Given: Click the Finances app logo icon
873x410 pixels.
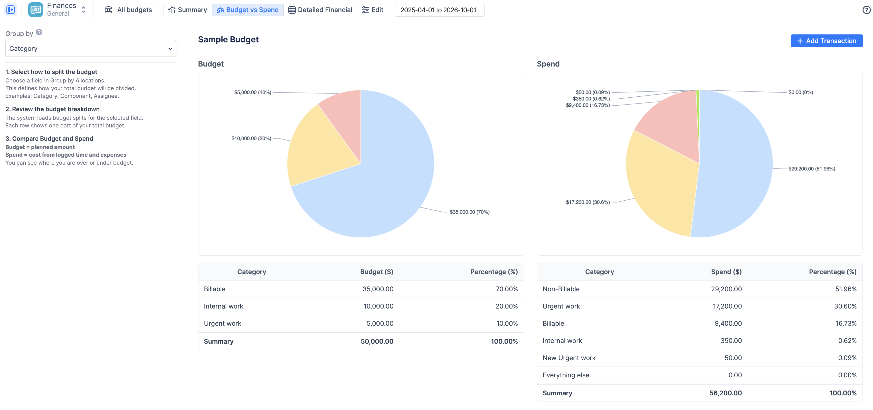Looking at the screenshot, I should 36,10.
